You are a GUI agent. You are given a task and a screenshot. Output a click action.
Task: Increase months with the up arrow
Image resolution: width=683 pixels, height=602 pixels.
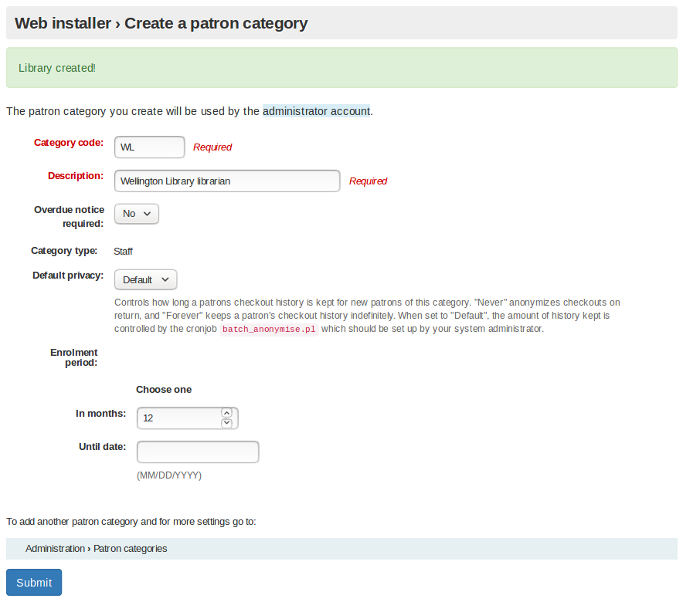coord(226,413)
